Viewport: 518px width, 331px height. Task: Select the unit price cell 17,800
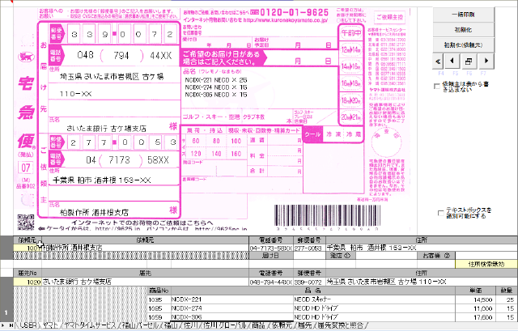(475, 317)
